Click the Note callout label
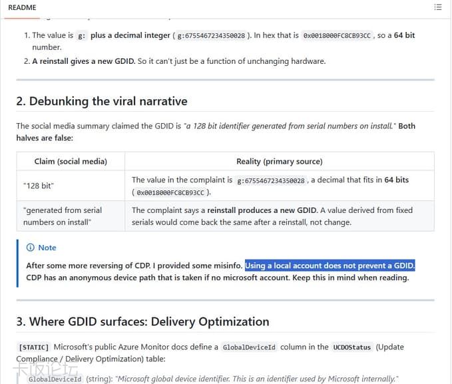The height and width of the screenshot is (384, 452). pos(47,248)
